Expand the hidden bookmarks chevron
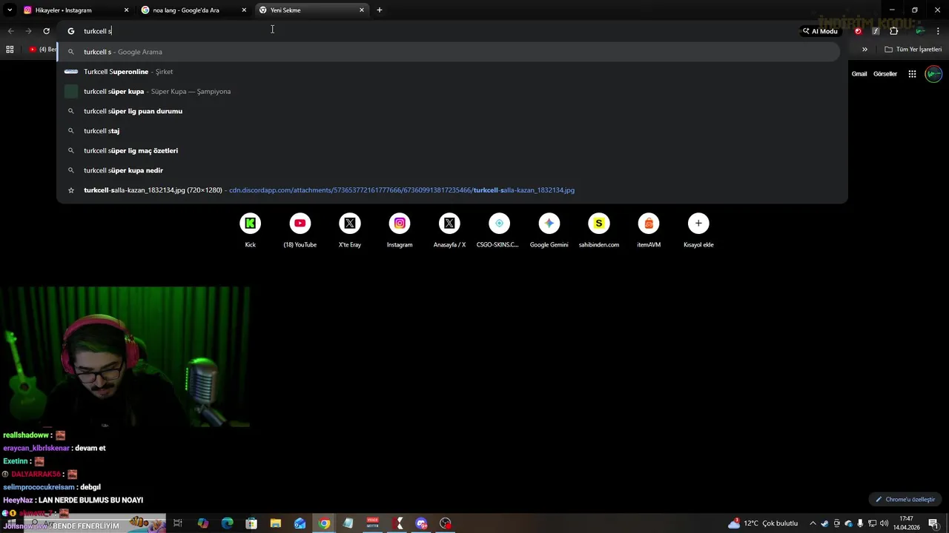Screen dimensions: 949x533 (x=864, y=50)
